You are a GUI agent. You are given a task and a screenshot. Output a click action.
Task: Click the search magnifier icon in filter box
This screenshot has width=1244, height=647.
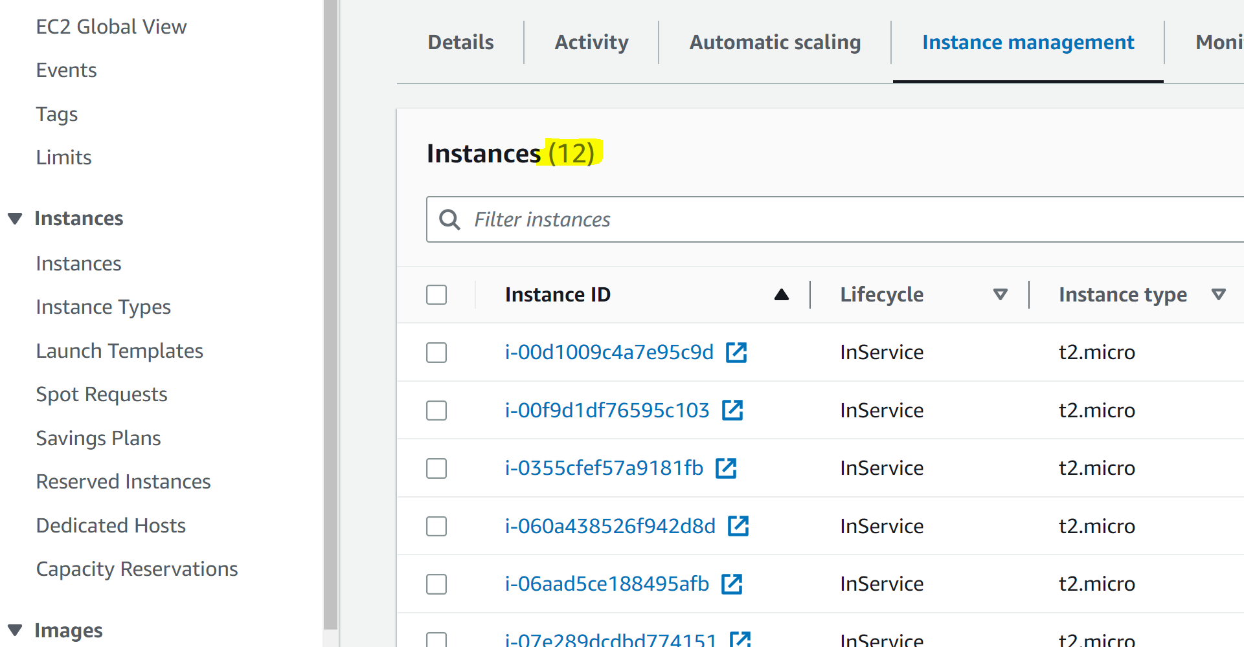click(449, 220)
